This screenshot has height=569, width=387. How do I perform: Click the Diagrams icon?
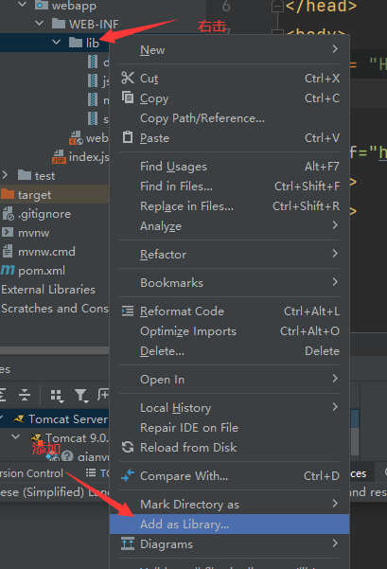pyautogui.click(x=128, y=543)
